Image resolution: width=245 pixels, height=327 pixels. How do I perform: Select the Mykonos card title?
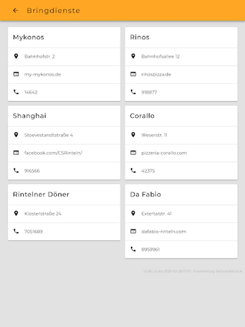pos(29,37)
